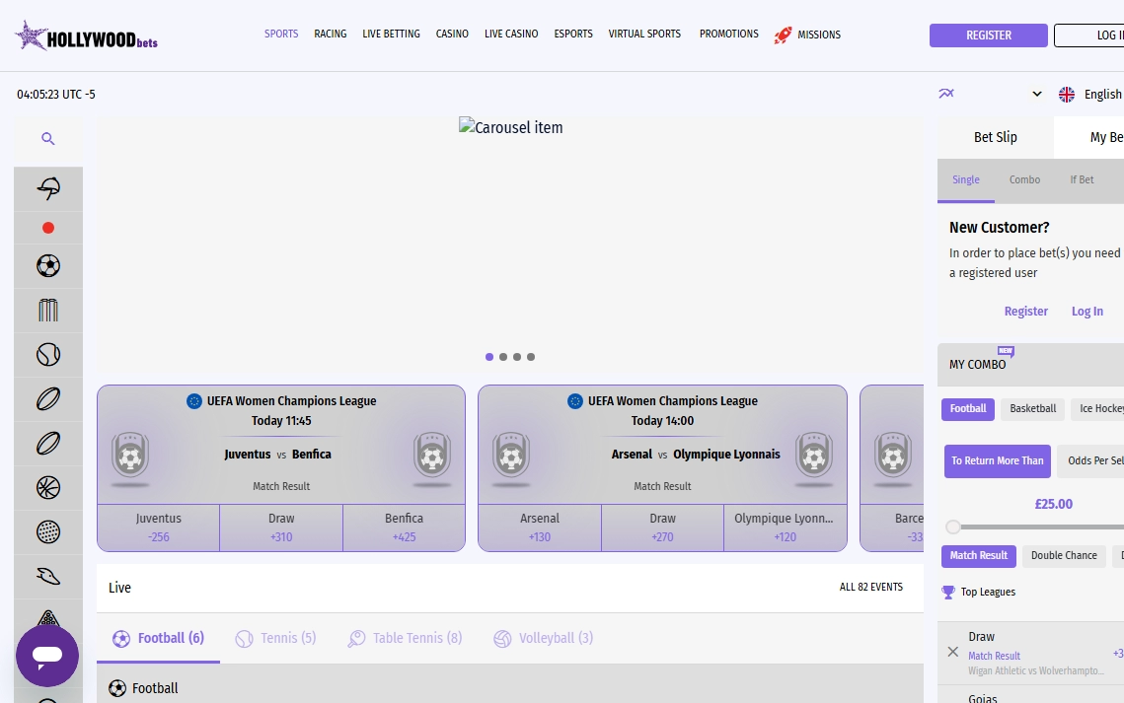Open the Casino section

[x=452, y=34]
